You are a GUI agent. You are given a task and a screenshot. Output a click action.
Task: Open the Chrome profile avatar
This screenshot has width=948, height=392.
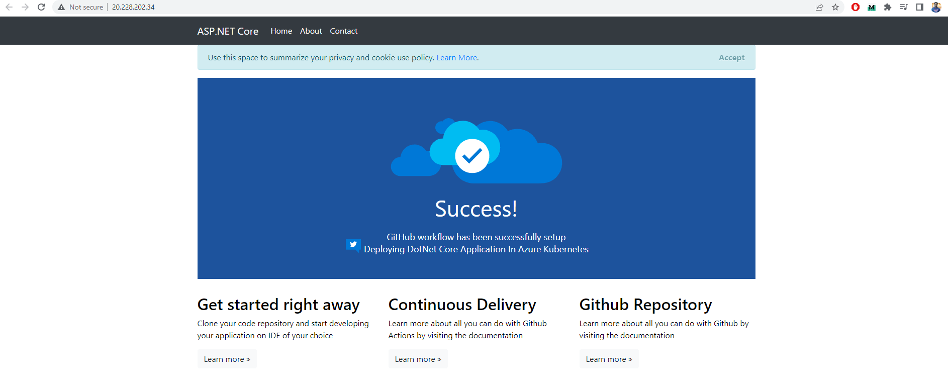[x=936, y=7]
